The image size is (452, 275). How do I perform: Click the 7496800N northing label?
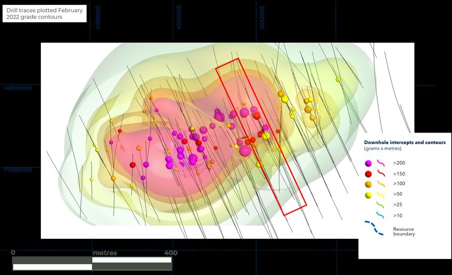[x=18, y=170]
